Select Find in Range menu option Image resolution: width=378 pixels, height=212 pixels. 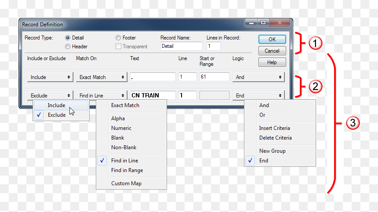click(x=131, y=170)
